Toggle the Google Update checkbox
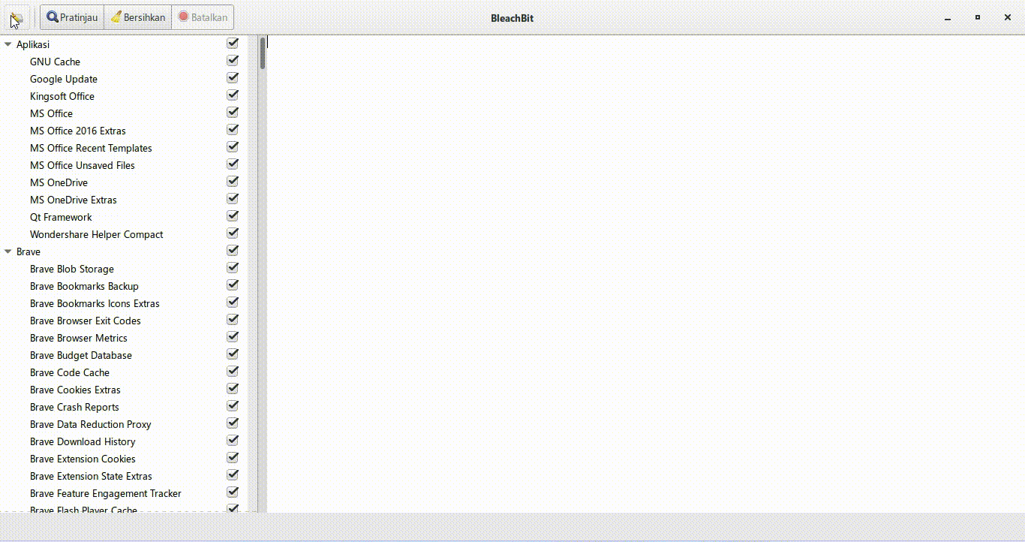This screenshot has height=542, width=1025. pos(233,78)
